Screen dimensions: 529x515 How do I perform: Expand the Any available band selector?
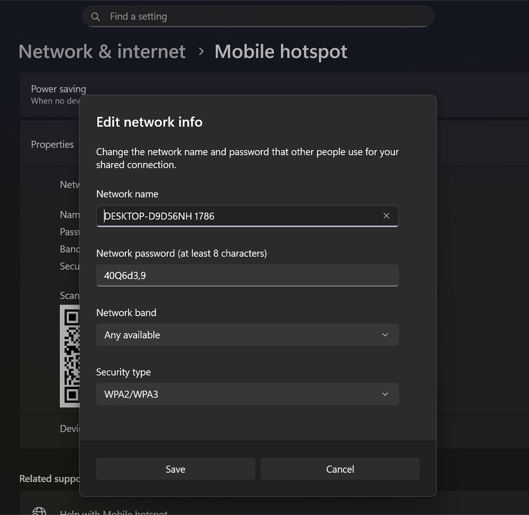(x=247, y=335)
